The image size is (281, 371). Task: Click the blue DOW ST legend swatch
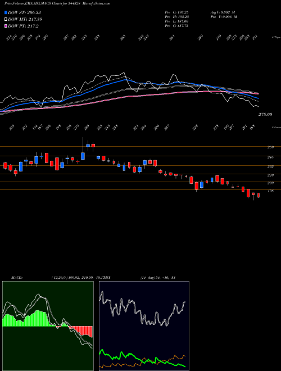tap(6, 12)
